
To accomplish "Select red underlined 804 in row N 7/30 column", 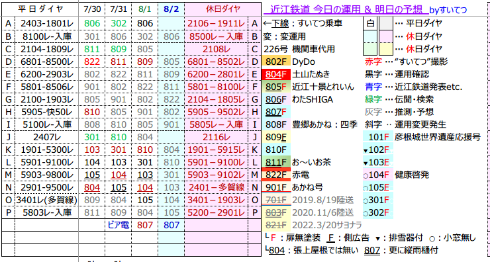I will (92, 187).
